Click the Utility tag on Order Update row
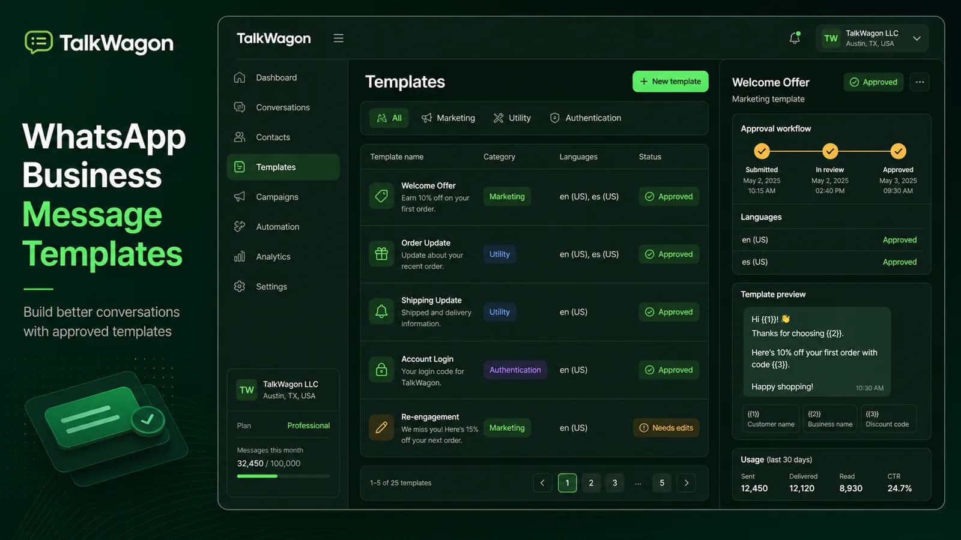The height and width of the screenshot is (540, 961). coord(499,254)
